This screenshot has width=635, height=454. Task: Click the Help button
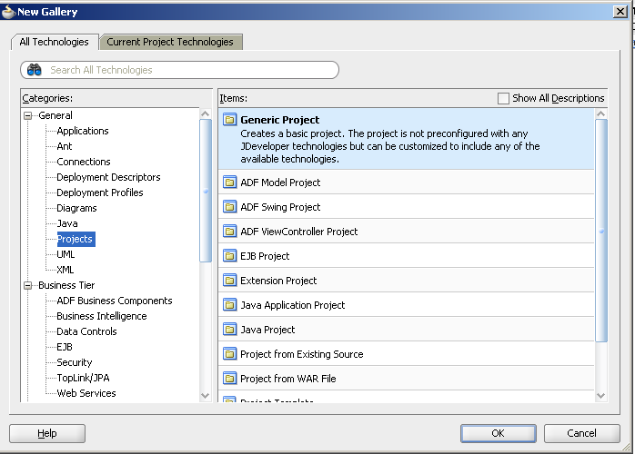[x=47, y=433]
